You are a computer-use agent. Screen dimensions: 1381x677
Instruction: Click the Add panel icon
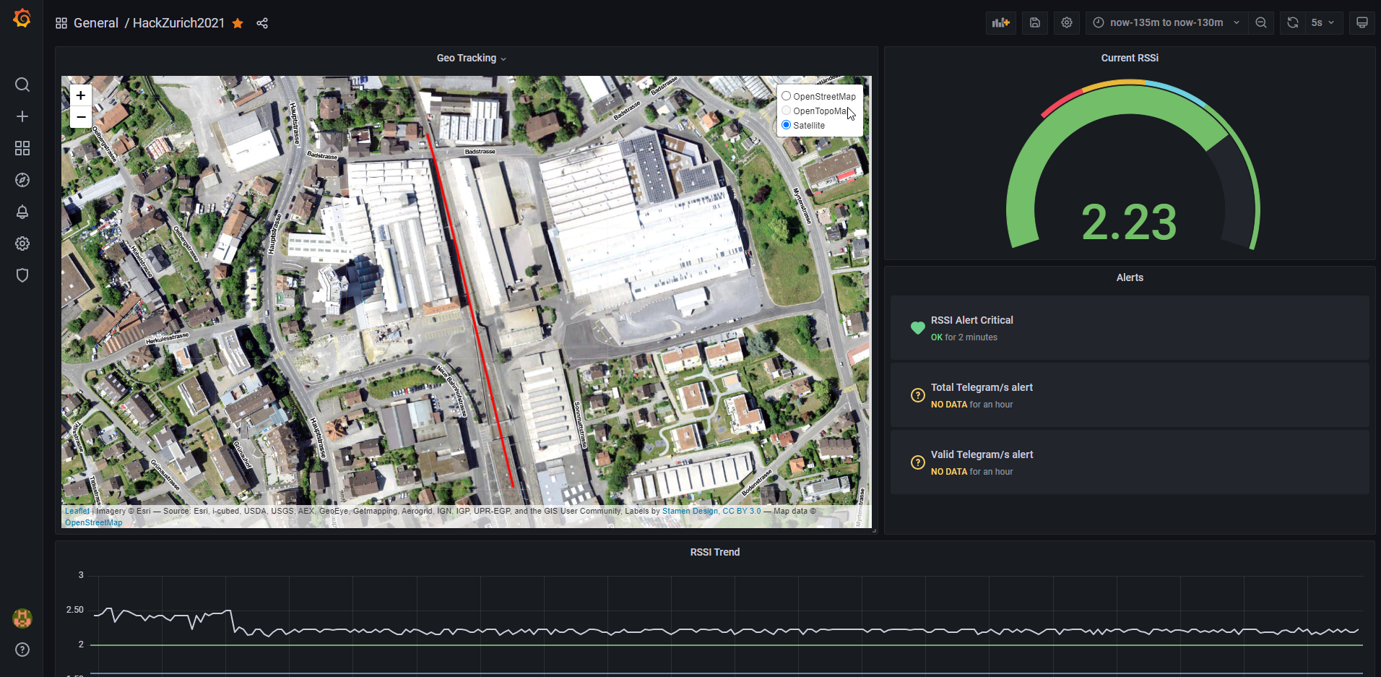pos(1000,22)
